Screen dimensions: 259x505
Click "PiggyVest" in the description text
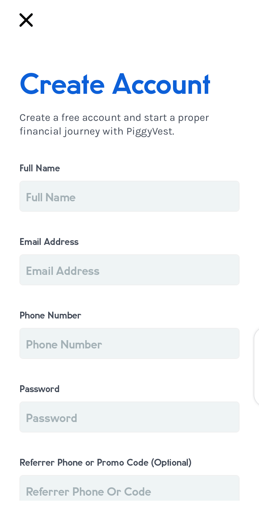pos(150,131)
